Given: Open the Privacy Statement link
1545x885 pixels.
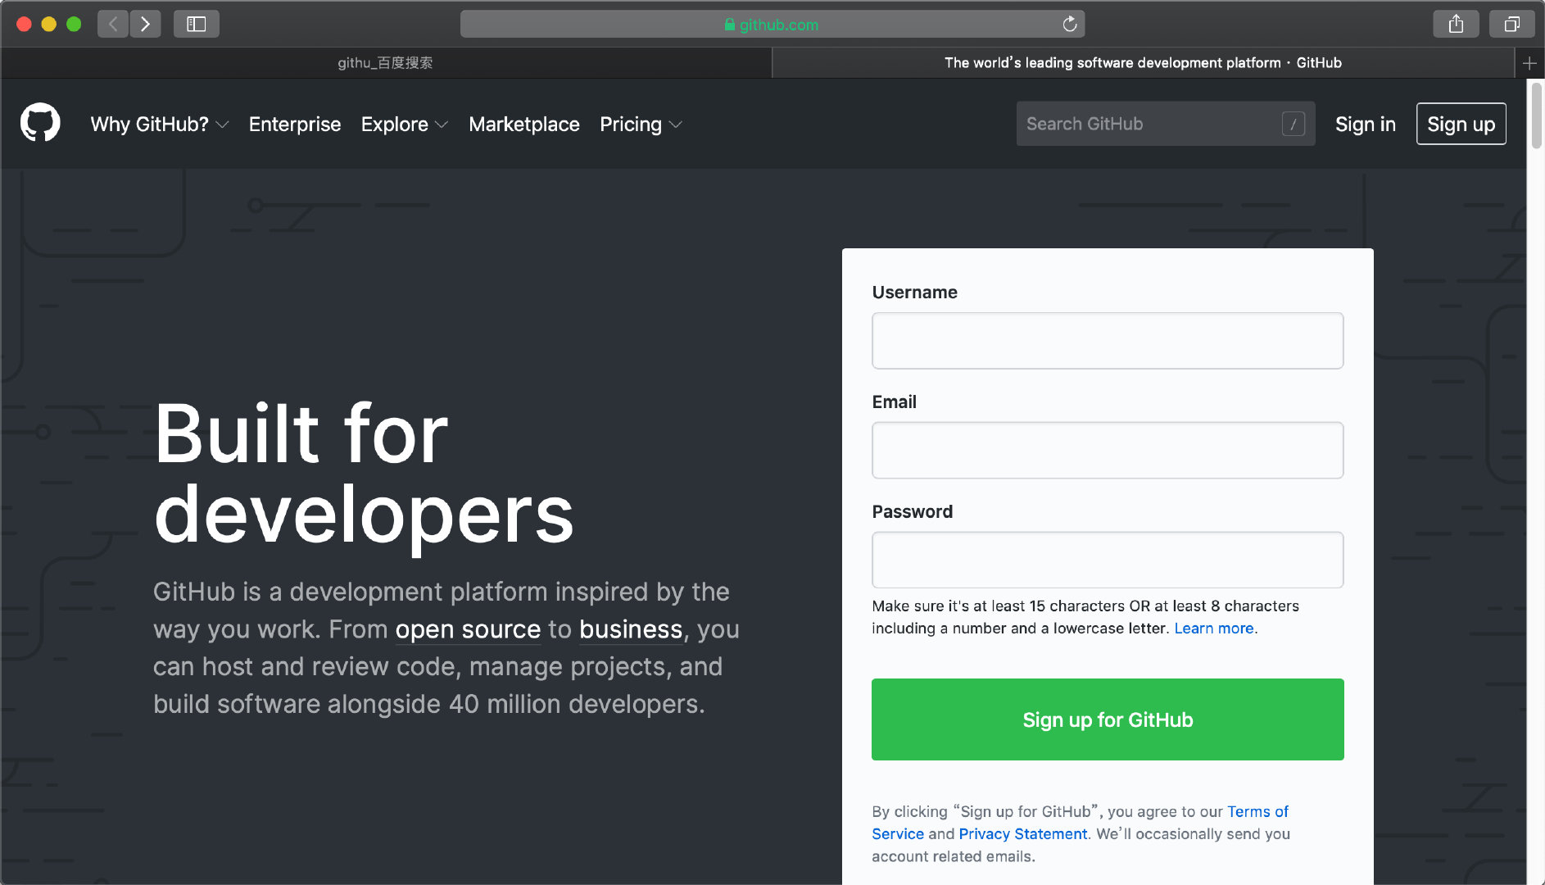Looking at the screenshot, I should point(1023,833).
